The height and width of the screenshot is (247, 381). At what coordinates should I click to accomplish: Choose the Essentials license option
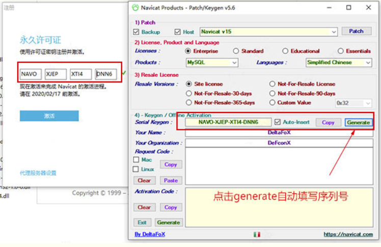pyautogui.click(x=340, y=51)
